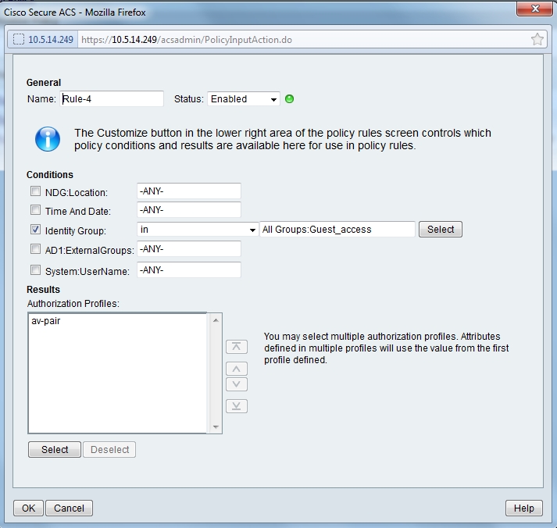This screenshot has height=528, width=557.
Task: Click the bookmark star icon in address bar
Action: 537,39
